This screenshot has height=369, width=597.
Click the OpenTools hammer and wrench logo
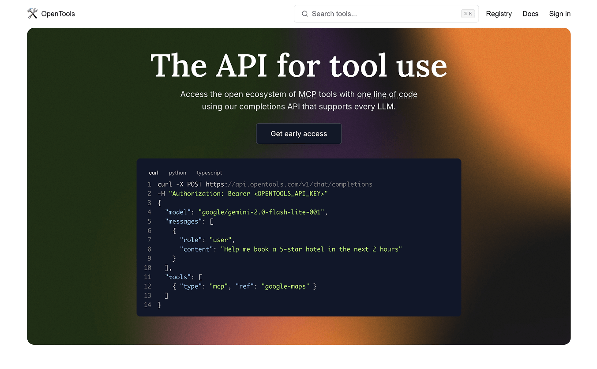point(32,14)
